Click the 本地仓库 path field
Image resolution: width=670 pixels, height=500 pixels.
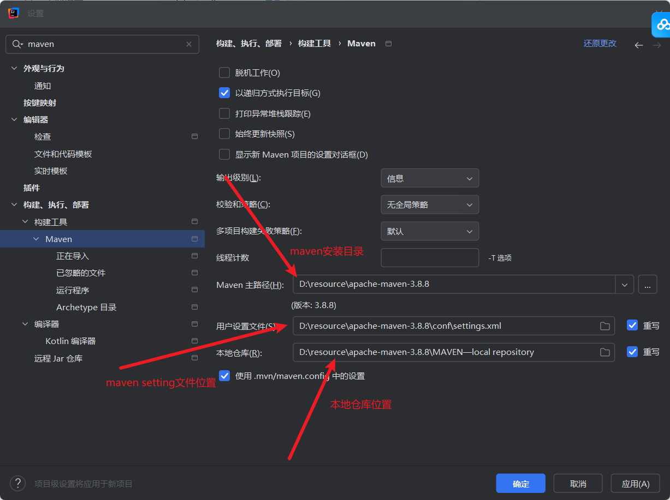pos(454,352)
